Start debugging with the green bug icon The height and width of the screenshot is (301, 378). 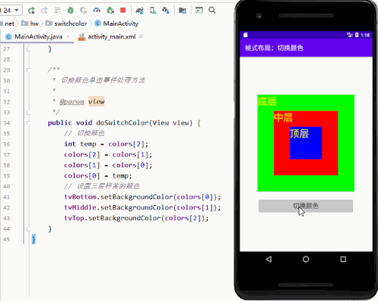tap(70, 11)
